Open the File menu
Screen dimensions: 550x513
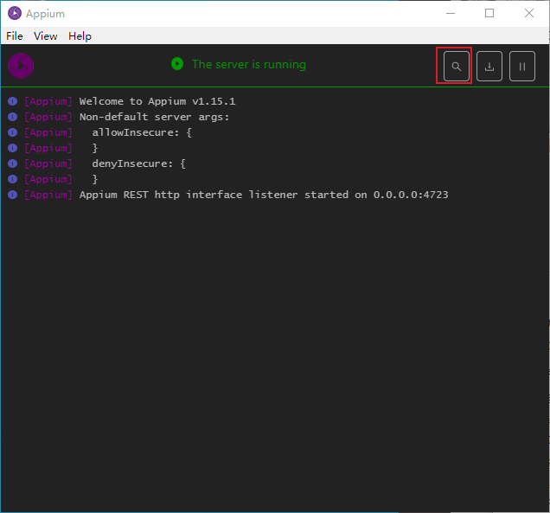(15, 36)
